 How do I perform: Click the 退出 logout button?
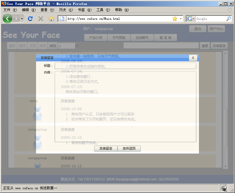198,29
